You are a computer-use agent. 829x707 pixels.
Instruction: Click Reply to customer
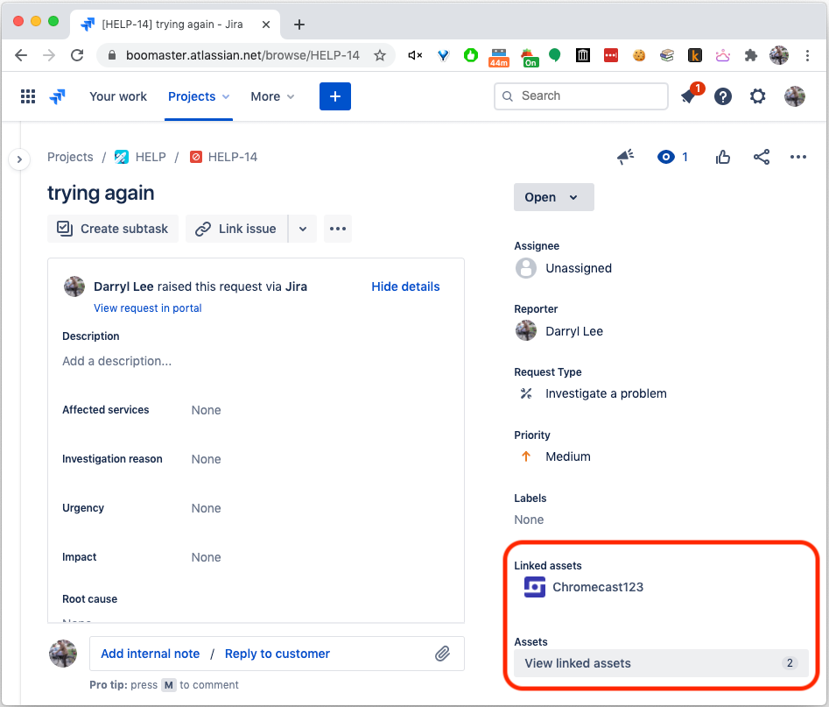coord(277,654)
